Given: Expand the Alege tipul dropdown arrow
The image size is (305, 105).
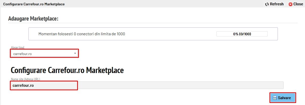Looking at the screenshot, I should click(75, 53).
